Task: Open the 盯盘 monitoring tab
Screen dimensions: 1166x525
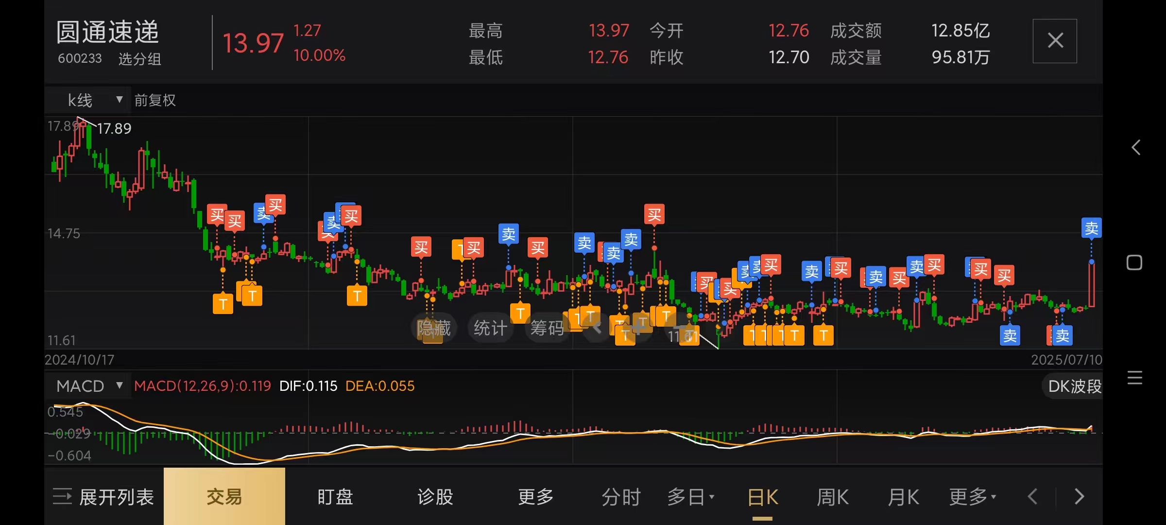Action: 335,497
